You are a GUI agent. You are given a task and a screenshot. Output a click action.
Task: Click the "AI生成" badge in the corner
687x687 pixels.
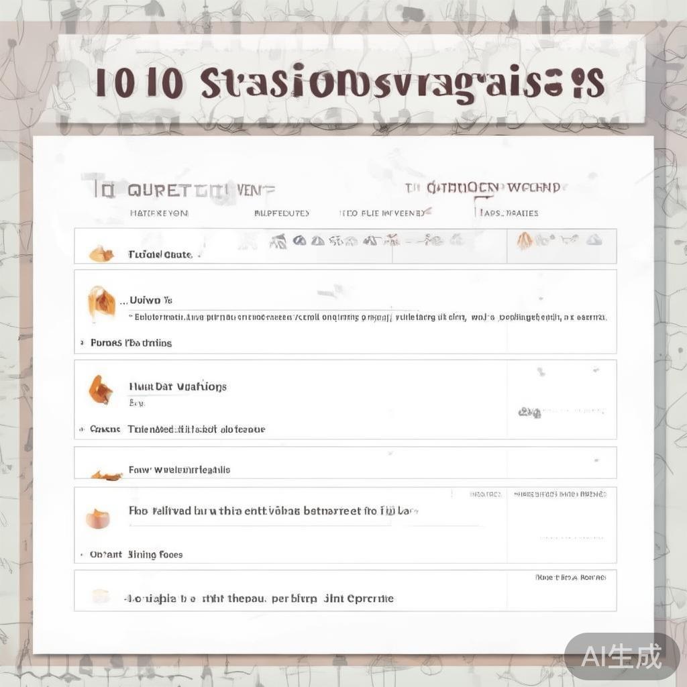[x=621, y=655]
